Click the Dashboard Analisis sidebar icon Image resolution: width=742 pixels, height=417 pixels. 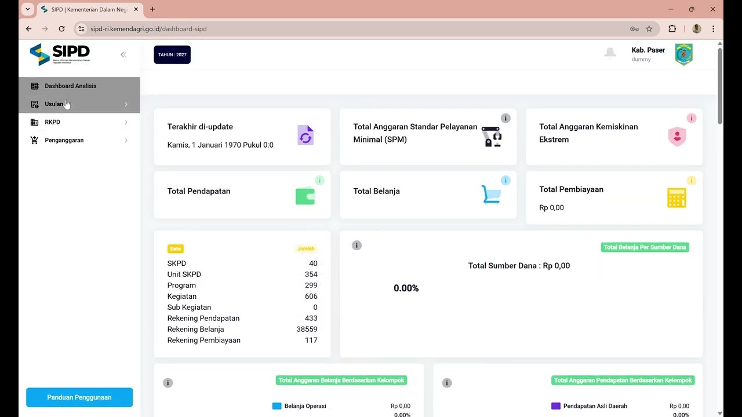coord(35,86)
